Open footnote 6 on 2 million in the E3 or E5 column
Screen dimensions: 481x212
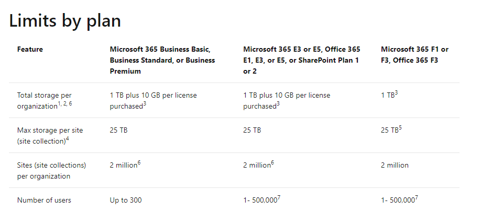tap(272, 163)
